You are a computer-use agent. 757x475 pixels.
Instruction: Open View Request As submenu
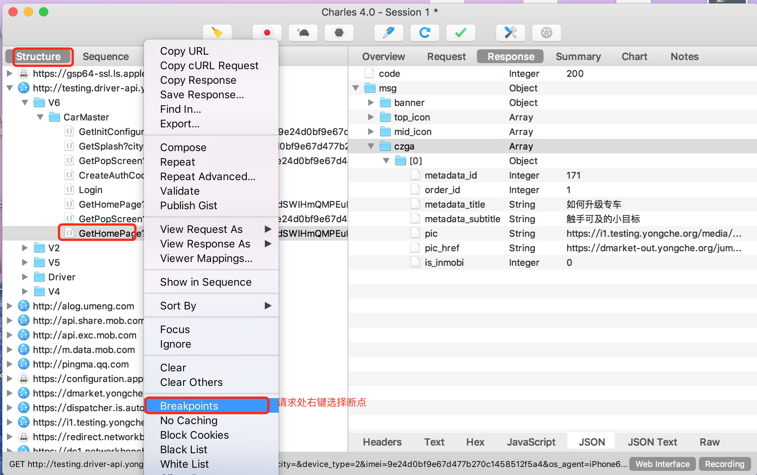point(211,229)
